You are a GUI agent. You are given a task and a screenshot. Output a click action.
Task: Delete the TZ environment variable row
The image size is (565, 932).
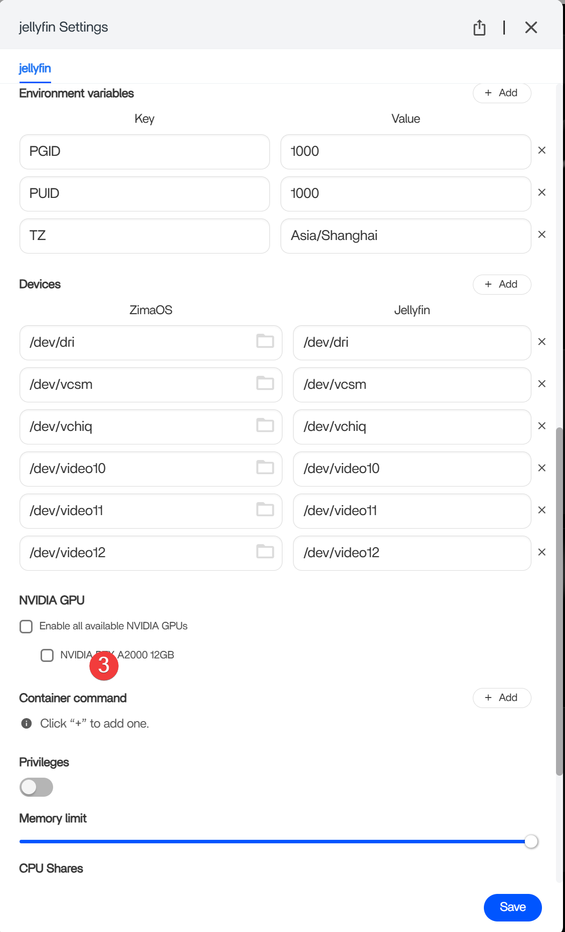coord(541,235)
